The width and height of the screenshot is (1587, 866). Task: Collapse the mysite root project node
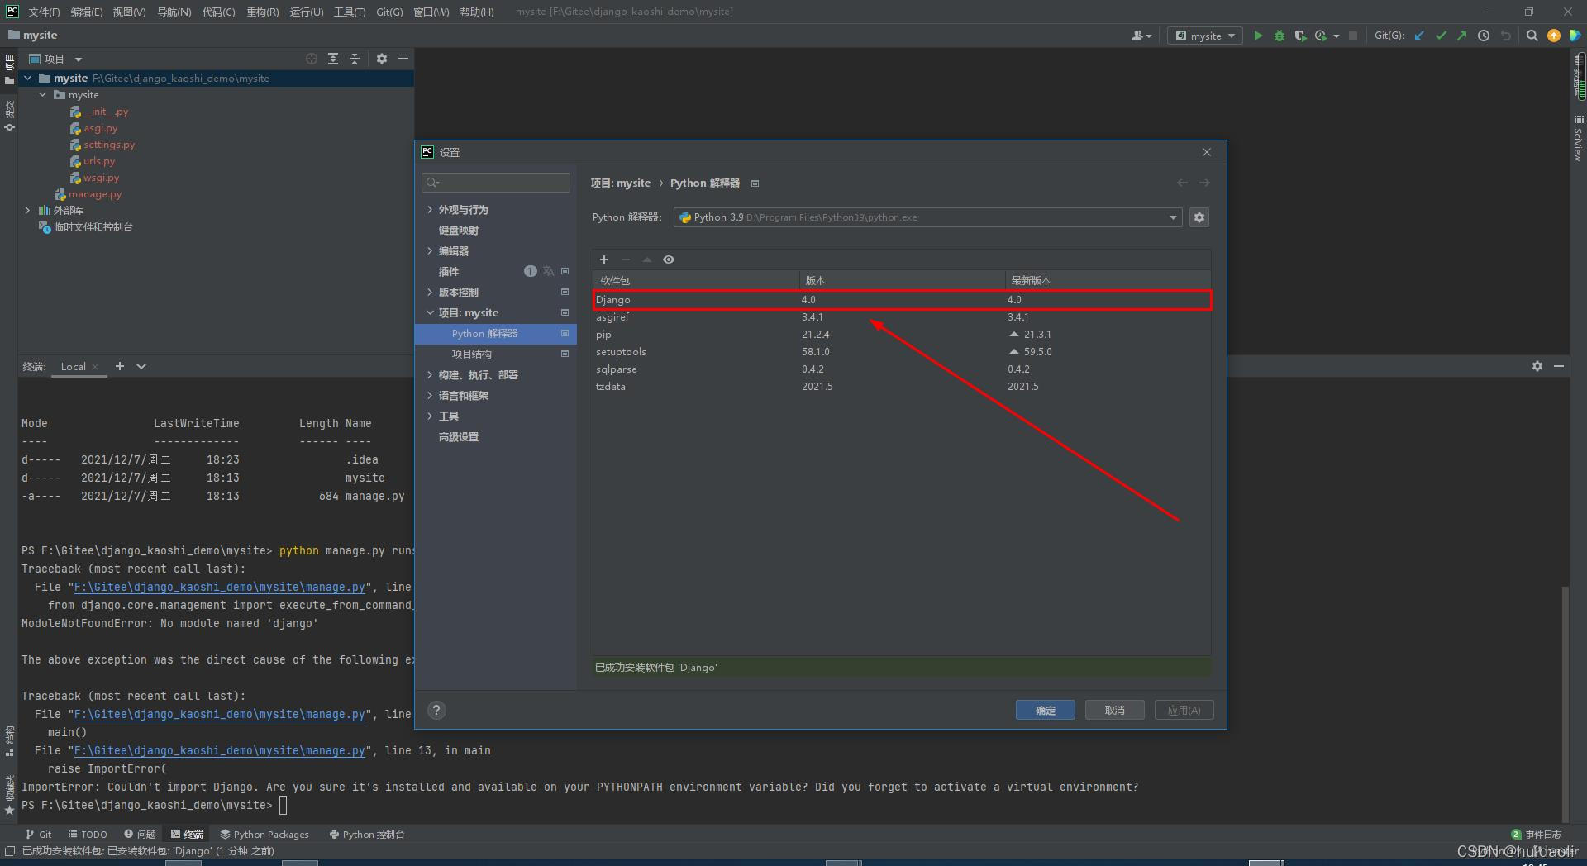tap(28, 79)
